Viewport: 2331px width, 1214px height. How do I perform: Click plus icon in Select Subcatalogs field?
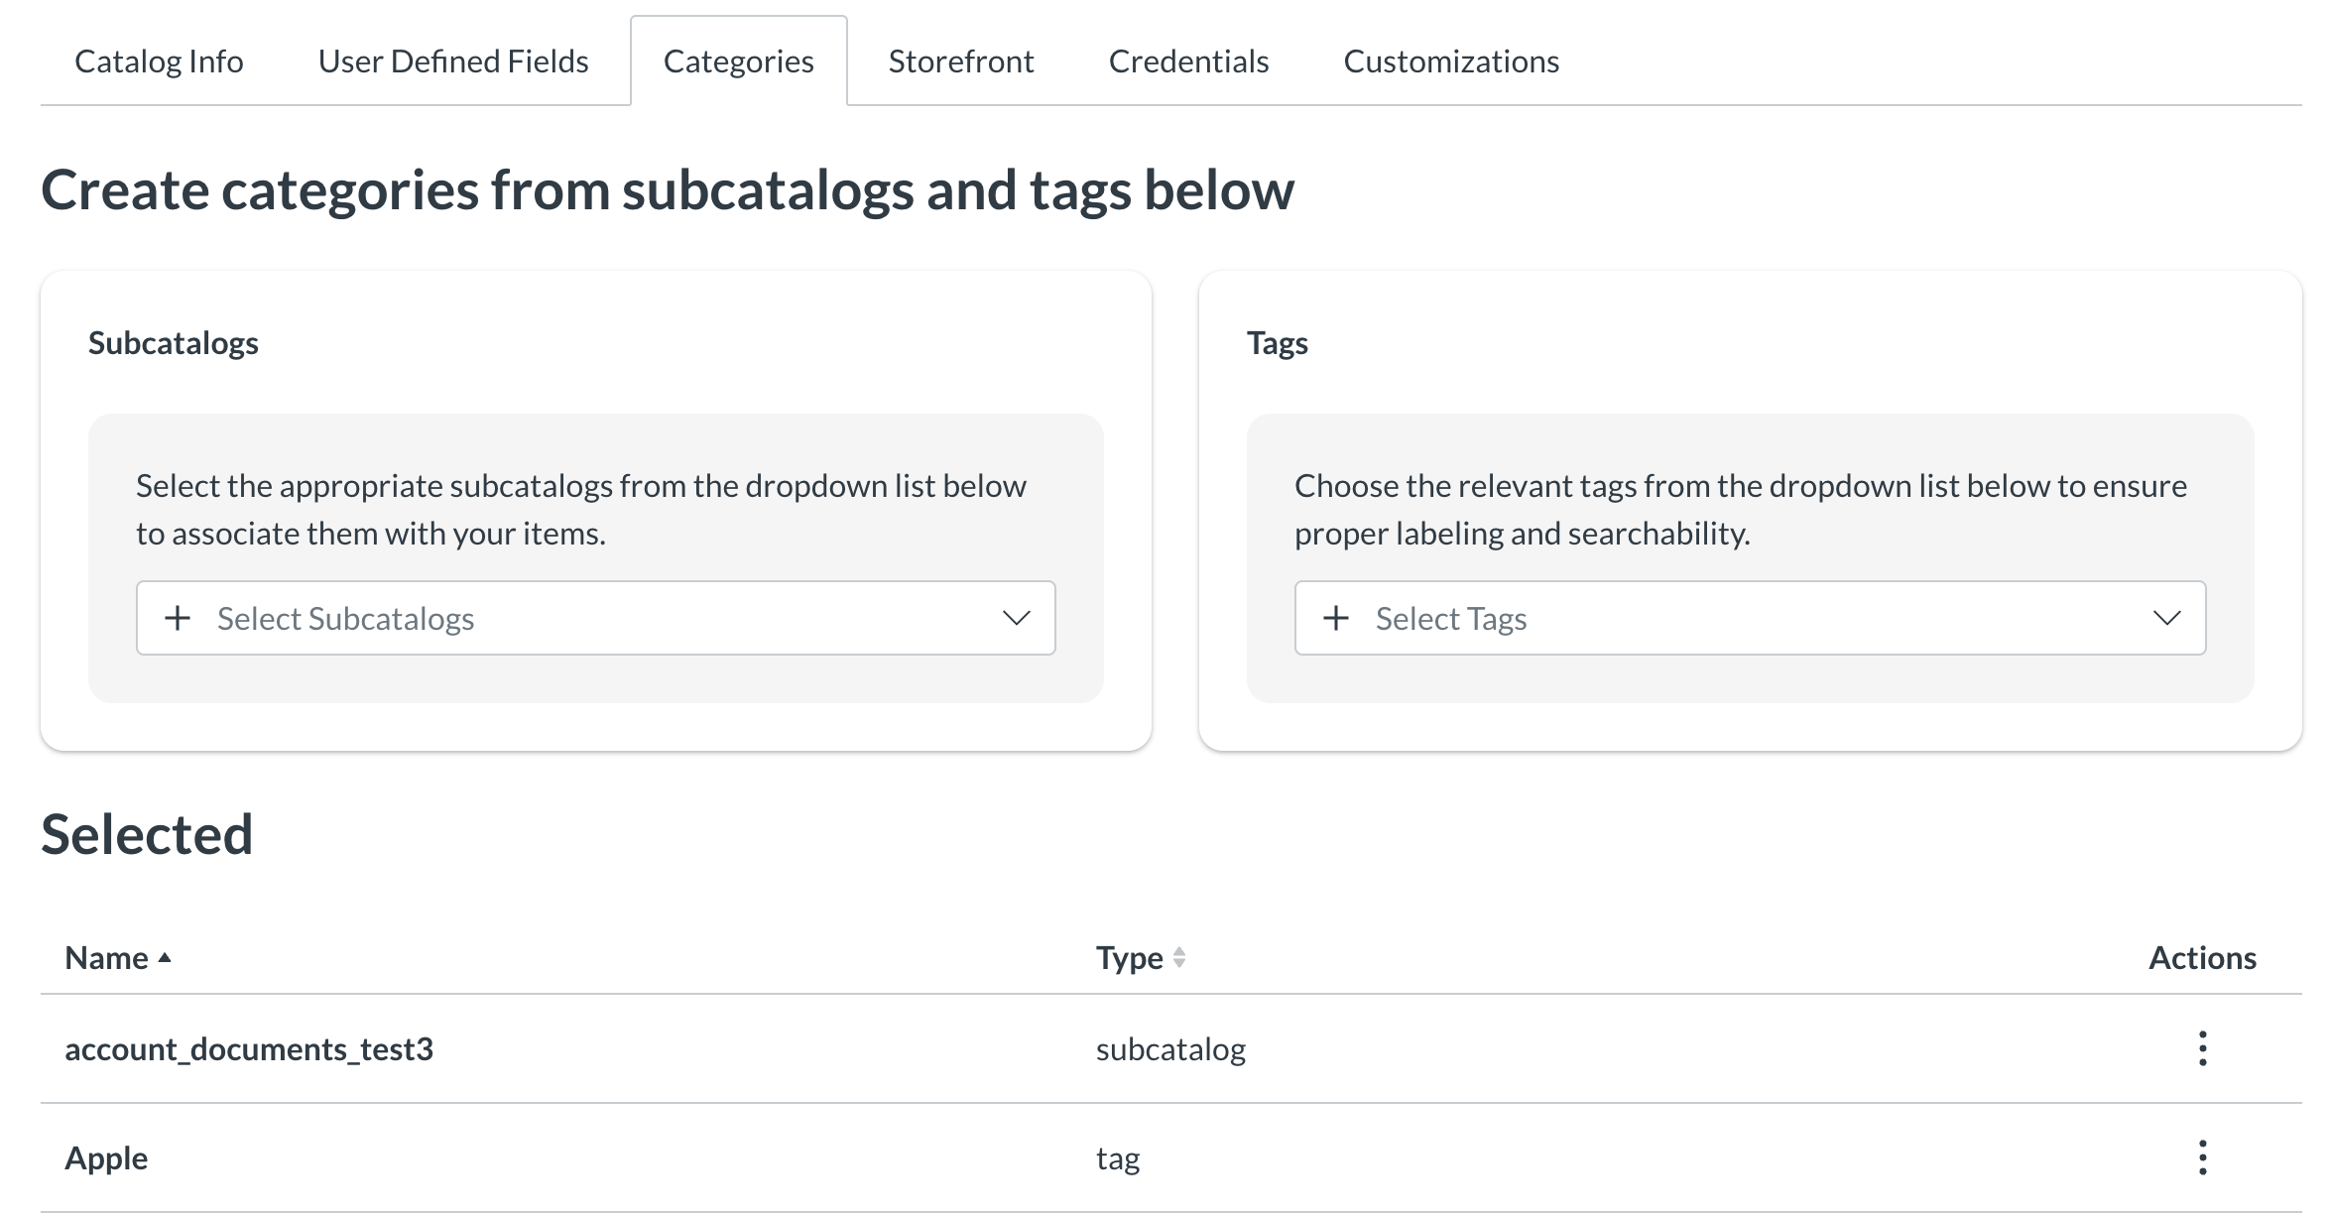[178, 618]
